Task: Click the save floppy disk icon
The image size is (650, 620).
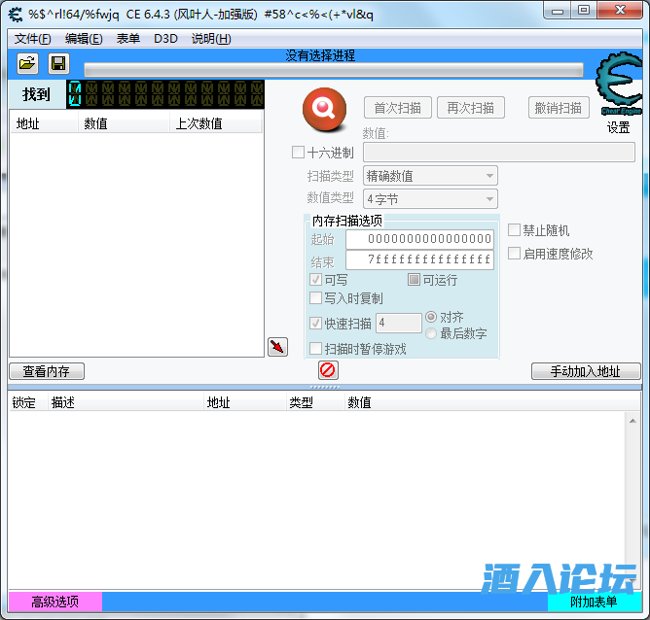Action: (x=58, y=64)
